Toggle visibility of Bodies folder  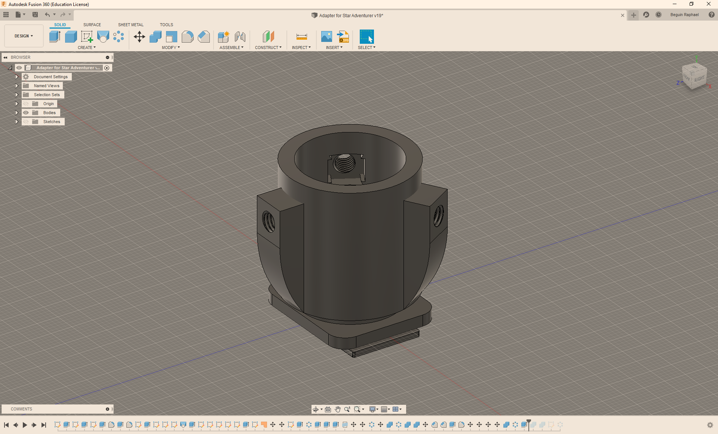[26, 113]
